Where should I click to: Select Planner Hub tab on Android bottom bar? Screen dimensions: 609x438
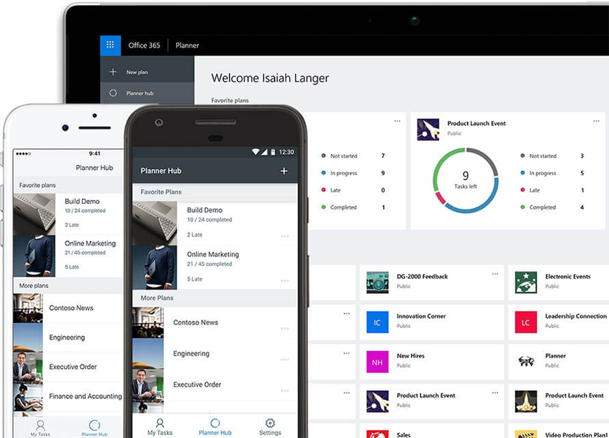click(x=215, y=426)
